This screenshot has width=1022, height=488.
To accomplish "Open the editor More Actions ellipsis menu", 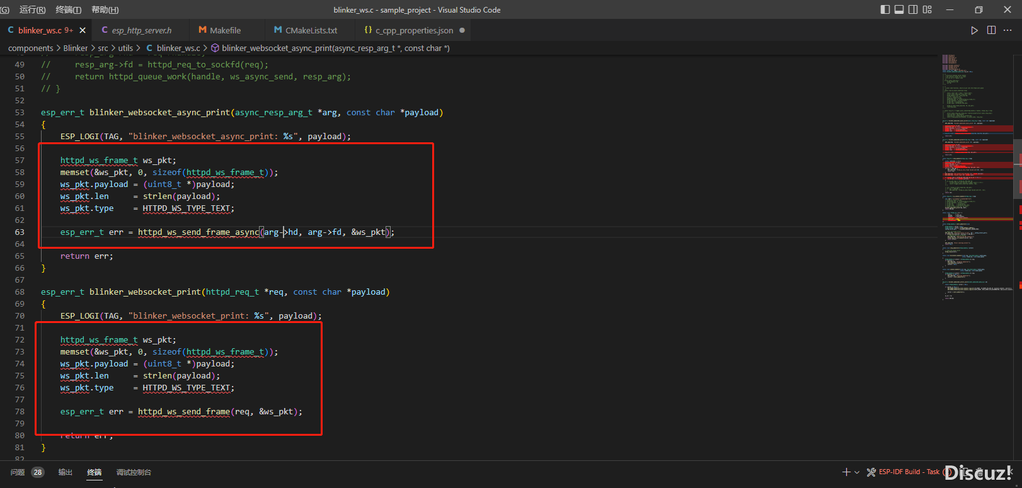I will pos(1008,30).
